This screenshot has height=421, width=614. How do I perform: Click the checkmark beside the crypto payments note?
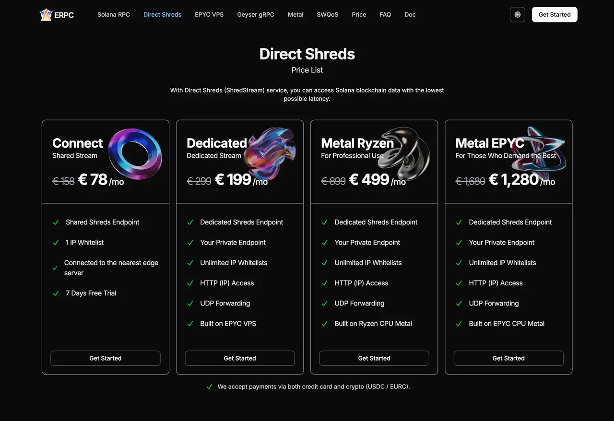(209, 386)
